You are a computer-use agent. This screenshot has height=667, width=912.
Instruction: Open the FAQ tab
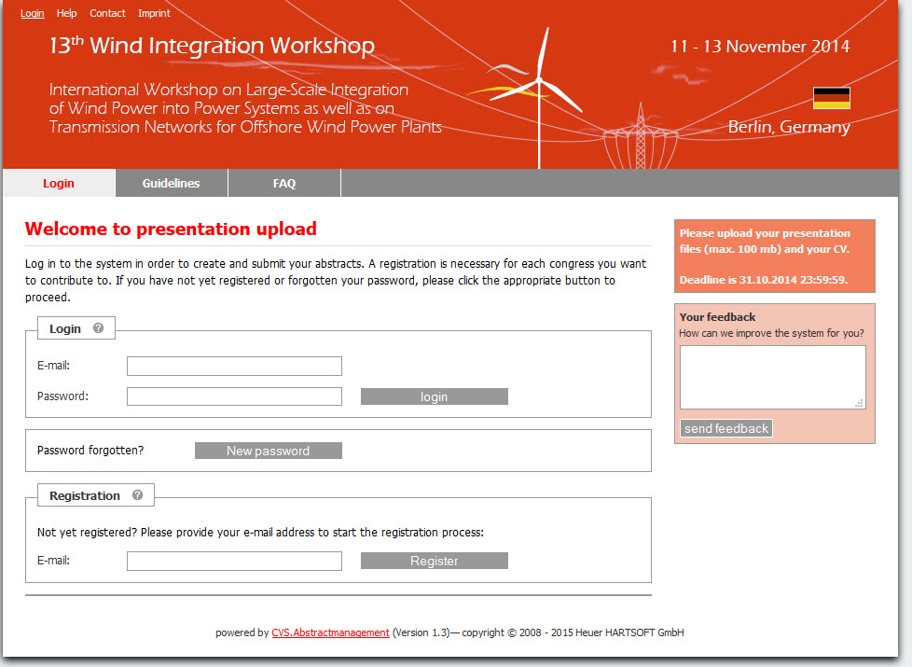pyautogui.click(x=284, y=184)
